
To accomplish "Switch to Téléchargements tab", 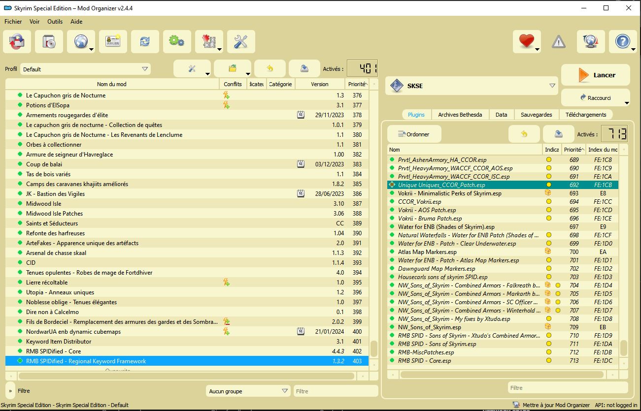I will pos(586,115).
